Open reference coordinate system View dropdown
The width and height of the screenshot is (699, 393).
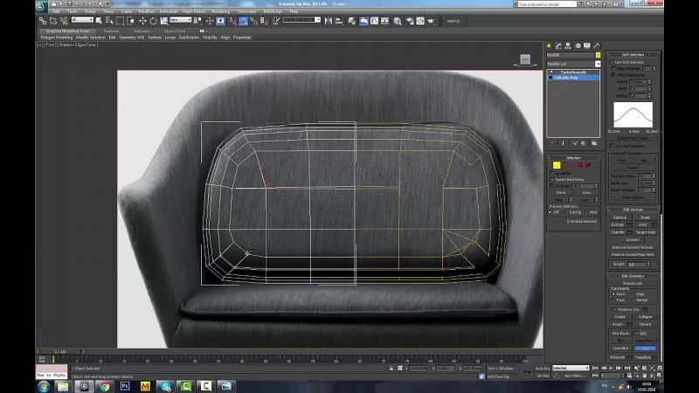181,19
